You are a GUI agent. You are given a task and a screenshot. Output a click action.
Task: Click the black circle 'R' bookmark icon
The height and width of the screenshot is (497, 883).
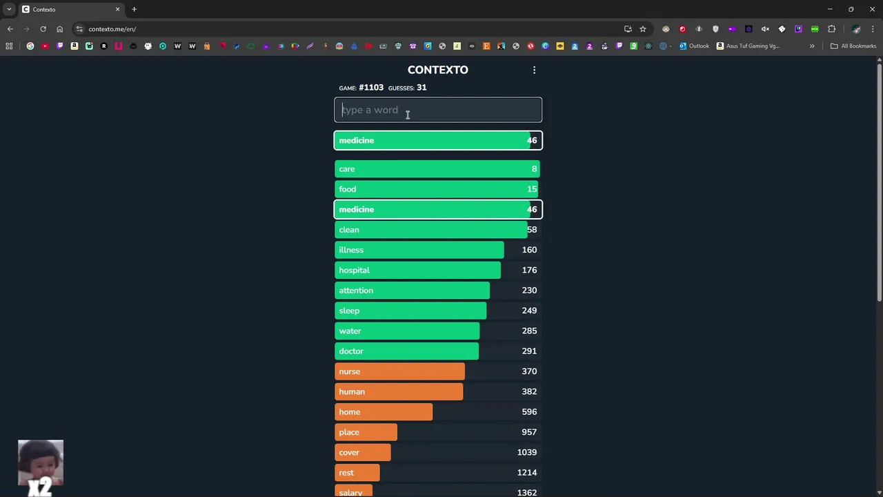[104, 46]
